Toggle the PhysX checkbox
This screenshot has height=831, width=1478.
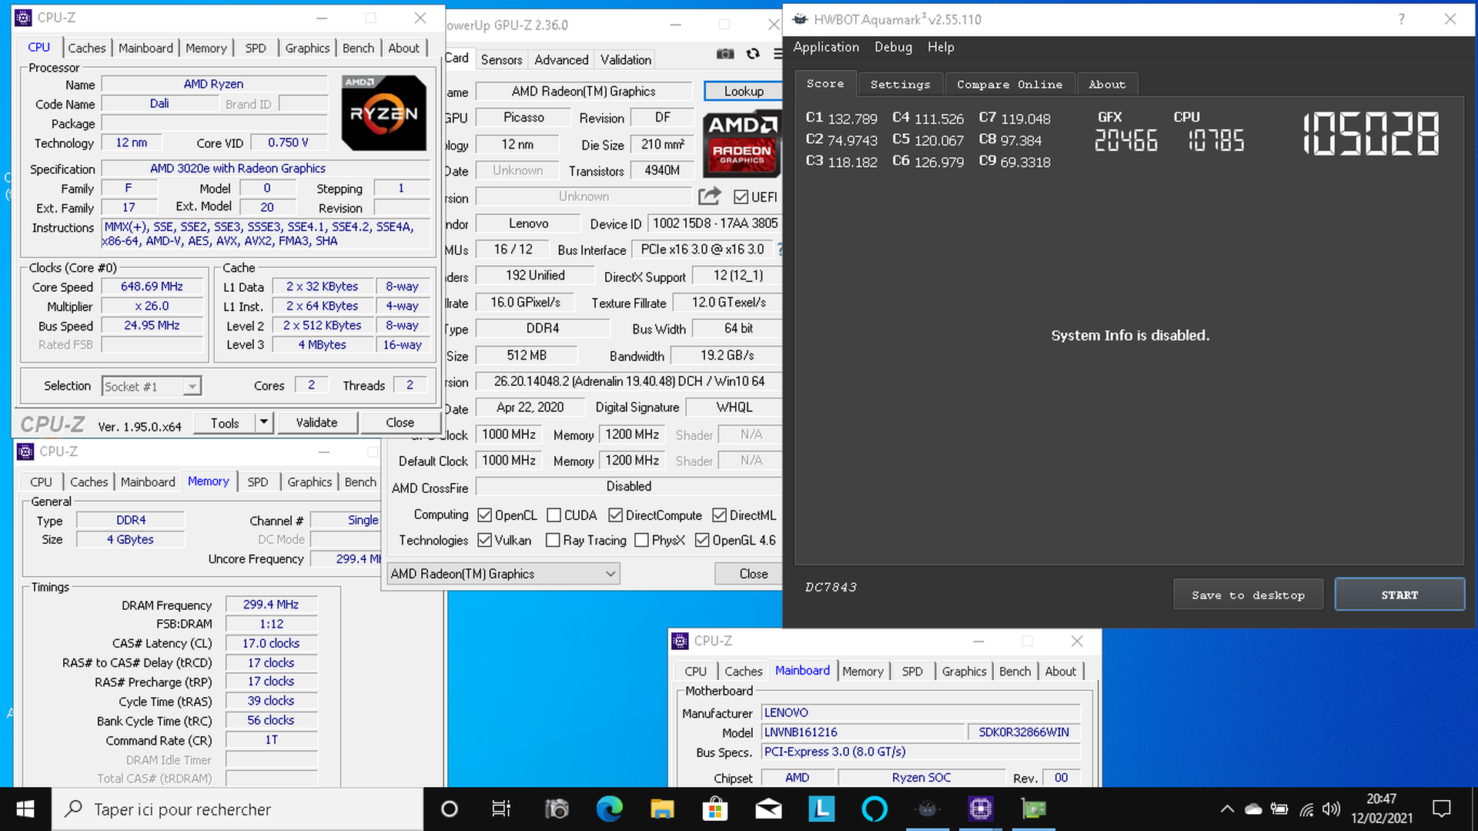[x=641, y=541]
